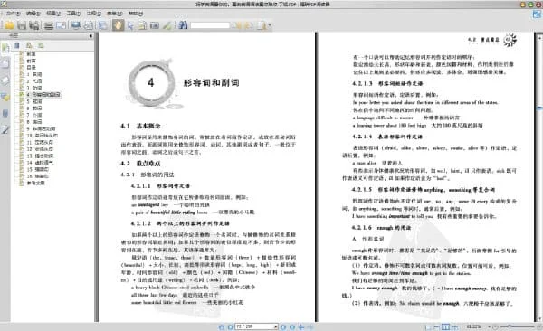
Task: Go to the last page via the status bar
Action: tap(292, 326)
